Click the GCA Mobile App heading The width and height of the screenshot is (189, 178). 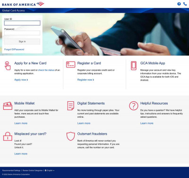[x=153, y=63]
